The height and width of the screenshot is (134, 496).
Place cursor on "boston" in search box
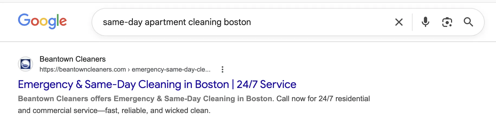click(237, 22)
